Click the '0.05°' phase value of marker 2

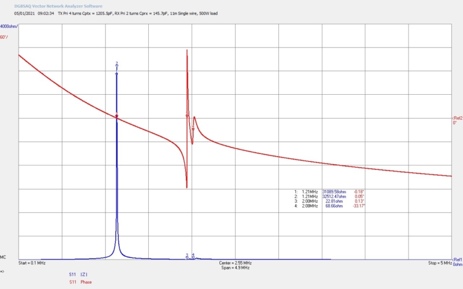pyautogui.click(x=359, y=197)
